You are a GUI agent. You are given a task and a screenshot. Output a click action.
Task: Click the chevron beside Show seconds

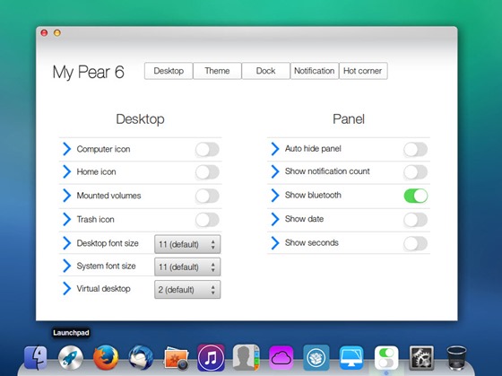click(x=275, y=242)
